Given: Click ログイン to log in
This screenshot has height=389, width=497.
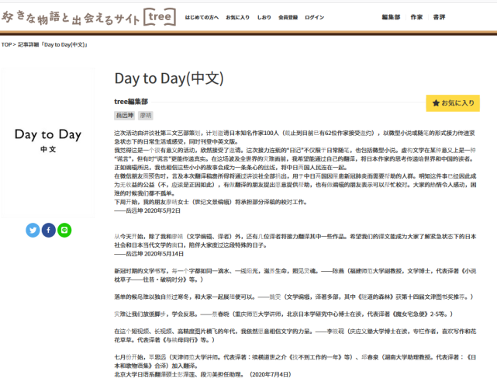Looking at the screenshot, I should 314,17.
